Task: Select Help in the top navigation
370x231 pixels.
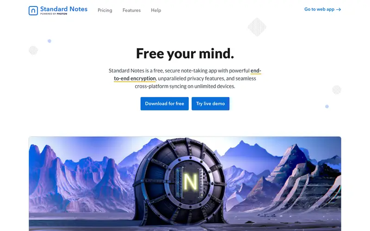Action: tap(156, 10)
